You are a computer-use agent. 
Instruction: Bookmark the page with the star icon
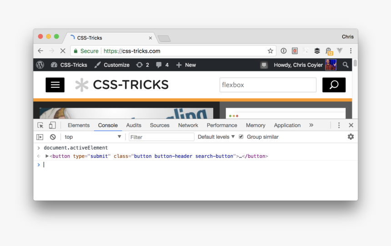pos(271,51)
